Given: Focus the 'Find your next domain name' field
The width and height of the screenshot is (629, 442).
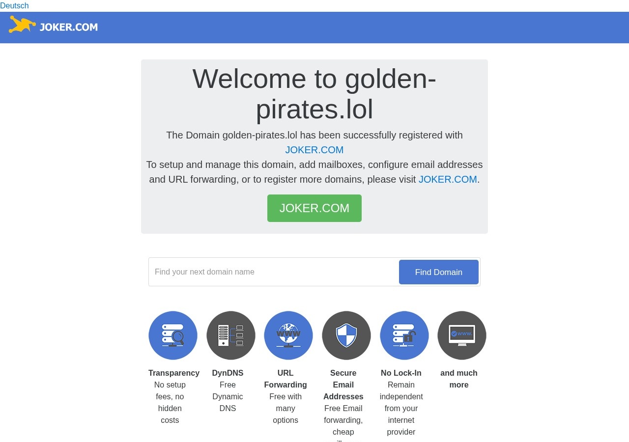Looking at the screenshot, I should (274, 272).
